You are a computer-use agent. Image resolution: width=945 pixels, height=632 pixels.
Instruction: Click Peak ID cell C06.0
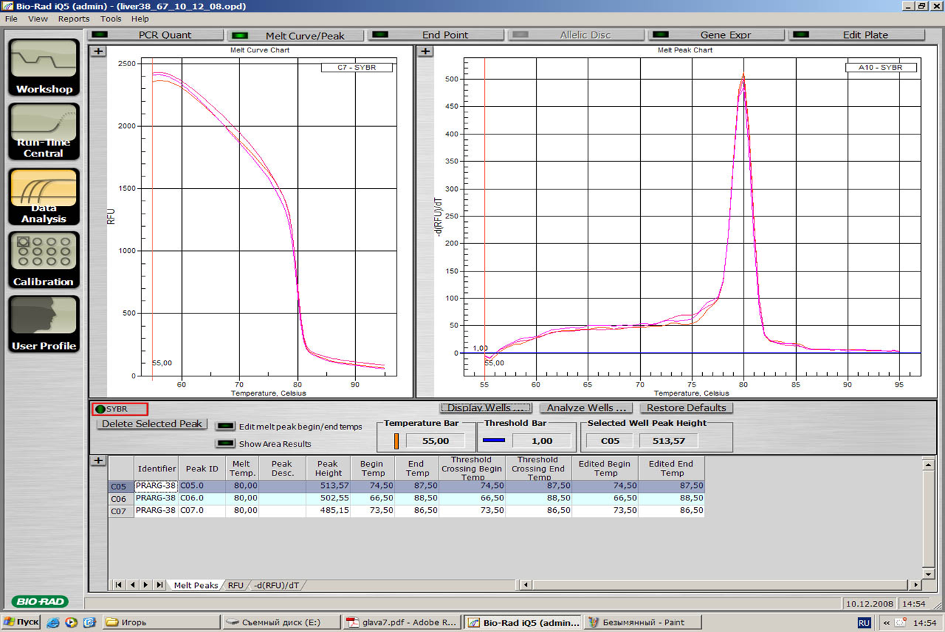[x=201, y=498]
